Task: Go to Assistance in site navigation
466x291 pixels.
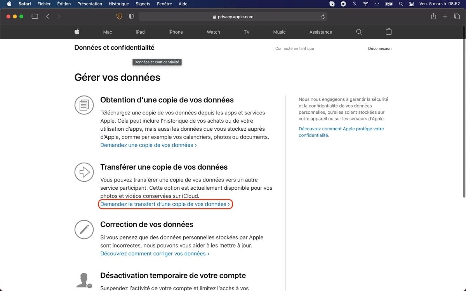Action: [x=321, y=32]
